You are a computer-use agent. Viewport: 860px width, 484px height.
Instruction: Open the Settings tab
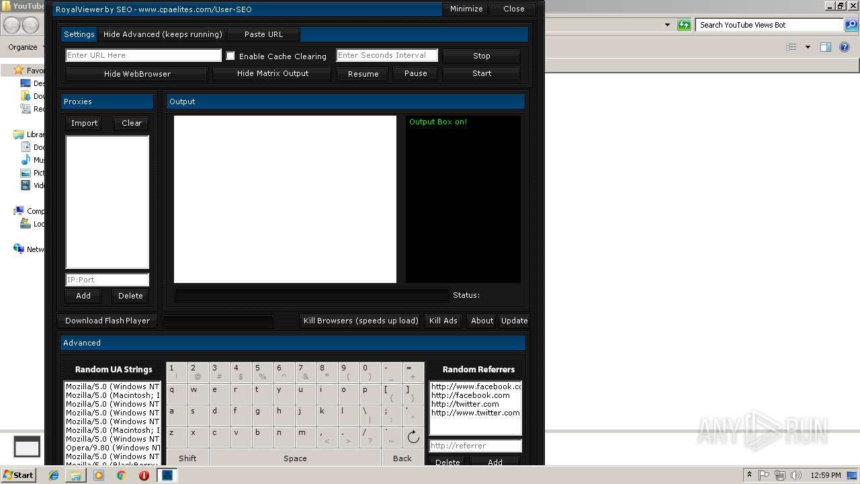(79, 34)
